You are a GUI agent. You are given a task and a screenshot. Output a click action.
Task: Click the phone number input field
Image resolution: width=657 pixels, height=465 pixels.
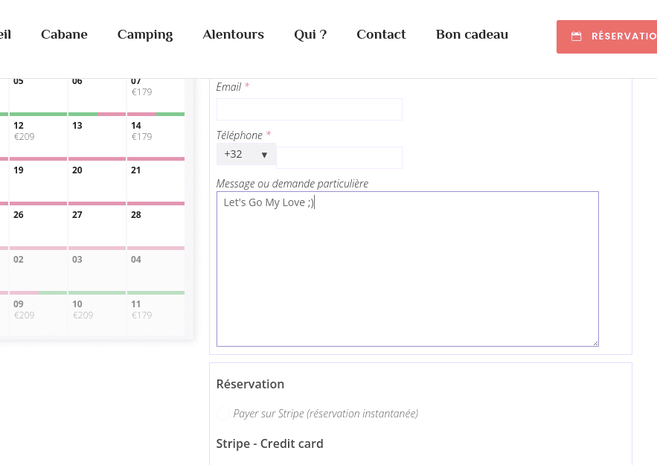(339, 158)
